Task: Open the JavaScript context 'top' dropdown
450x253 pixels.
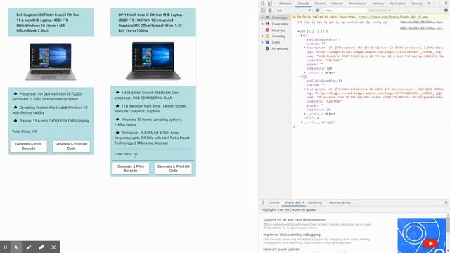Action: tap(294, 11)
